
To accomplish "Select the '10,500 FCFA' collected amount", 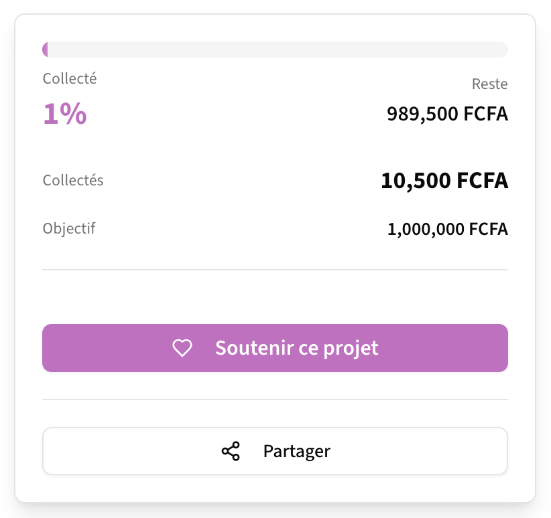I will coord(444,180).
